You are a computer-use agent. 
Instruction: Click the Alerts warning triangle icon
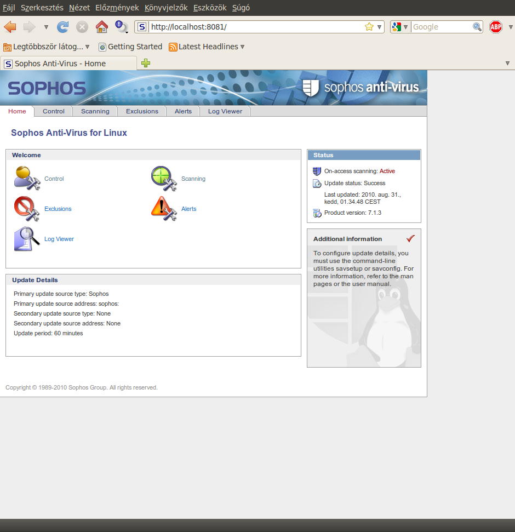(164, 208)
